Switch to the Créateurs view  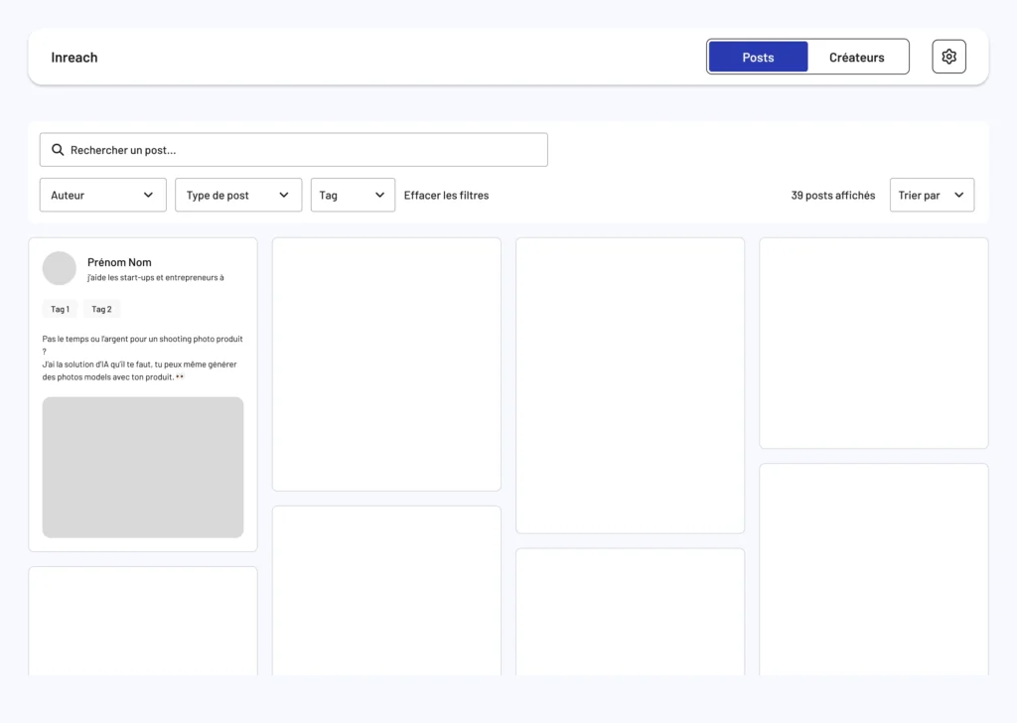tap(856, 58)
